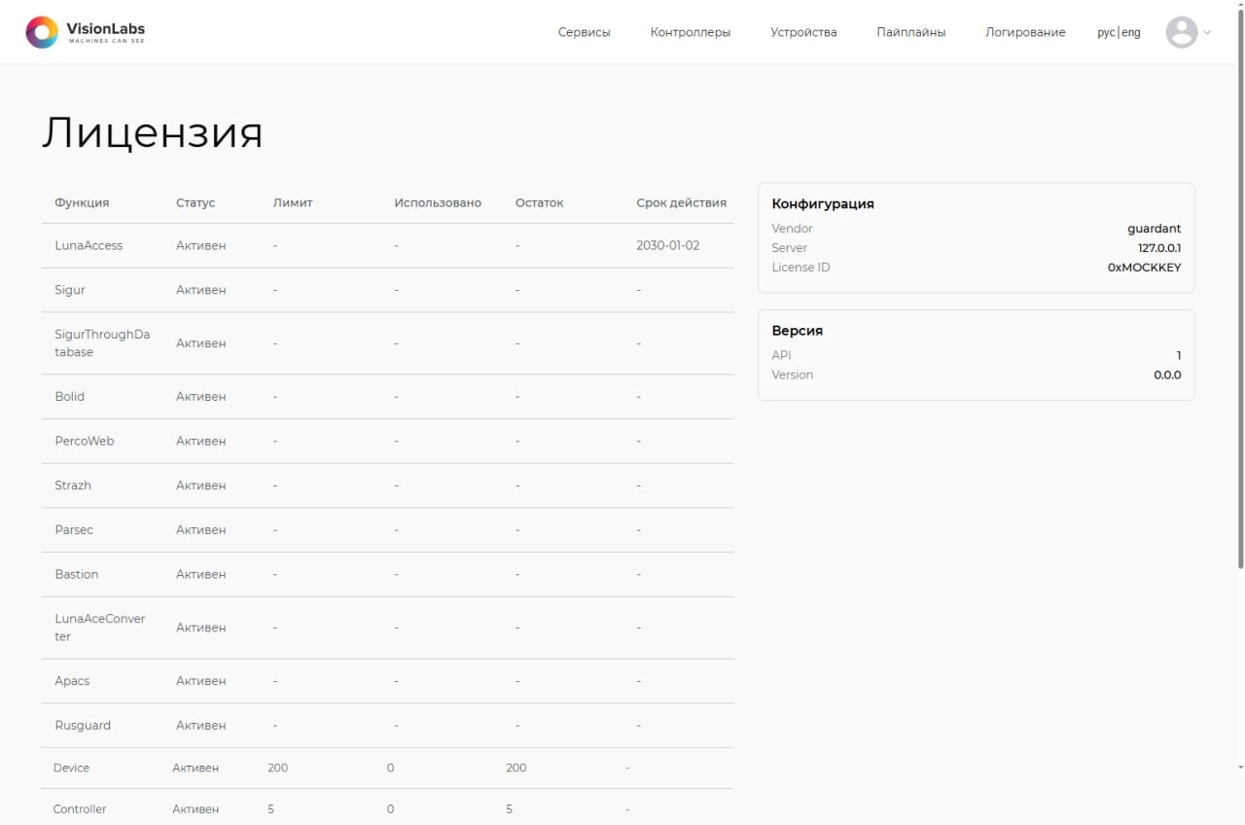Click the Конфигурация panel heading
The height and width of the screenshot is (825, 1245).
point(823,203)
